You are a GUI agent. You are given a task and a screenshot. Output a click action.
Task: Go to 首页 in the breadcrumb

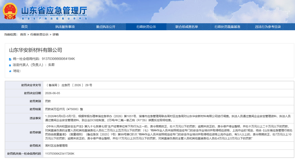tap(23, 34)
